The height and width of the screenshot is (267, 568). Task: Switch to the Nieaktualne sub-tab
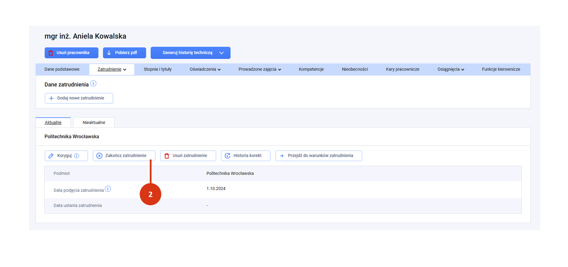pyautogui.click(x=94, y=123)
